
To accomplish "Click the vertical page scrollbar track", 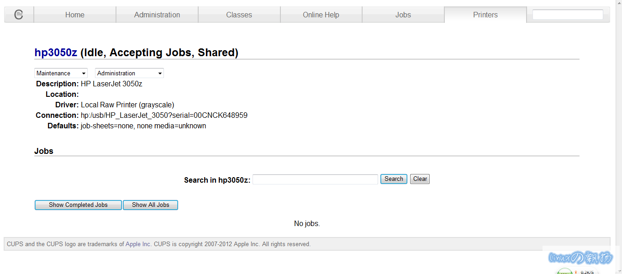I will (x=618, y=137).
